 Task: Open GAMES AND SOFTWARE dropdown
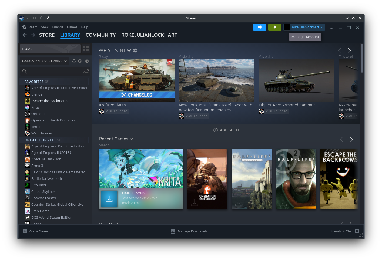click(x=44, y=61)
